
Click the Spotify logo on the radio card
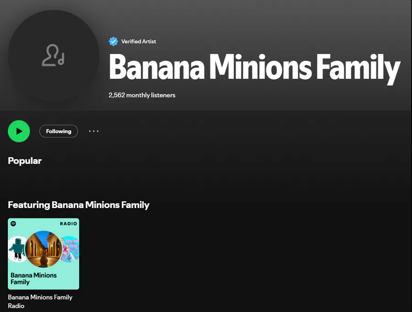[13, 224]
